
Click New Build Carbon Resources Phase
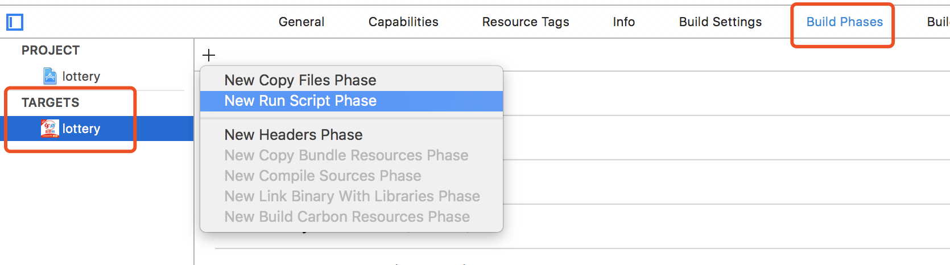347,217
